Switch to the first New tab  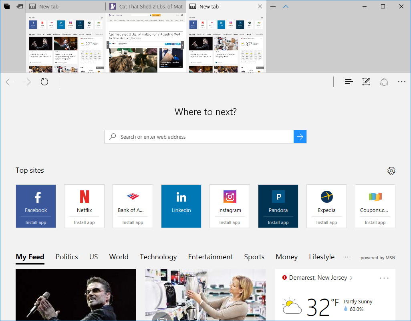66,6
